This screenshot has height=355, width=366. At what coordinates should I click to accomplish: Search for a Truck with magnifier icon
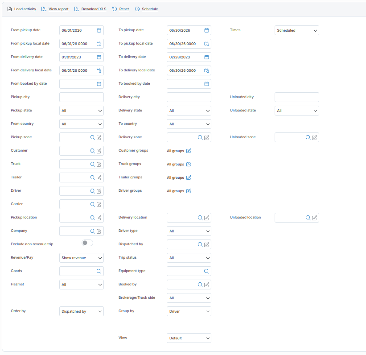pos(93,164)
